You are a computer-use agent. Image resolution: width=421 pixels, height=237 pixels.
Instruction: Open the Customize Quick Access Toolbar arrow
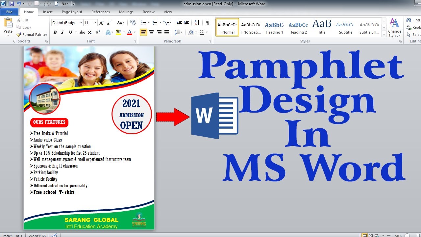point(74,4)
